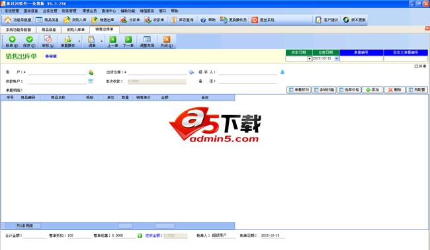The image size is (430, 250).
Task: Click the 客户 input field
Action: (57, 72)
